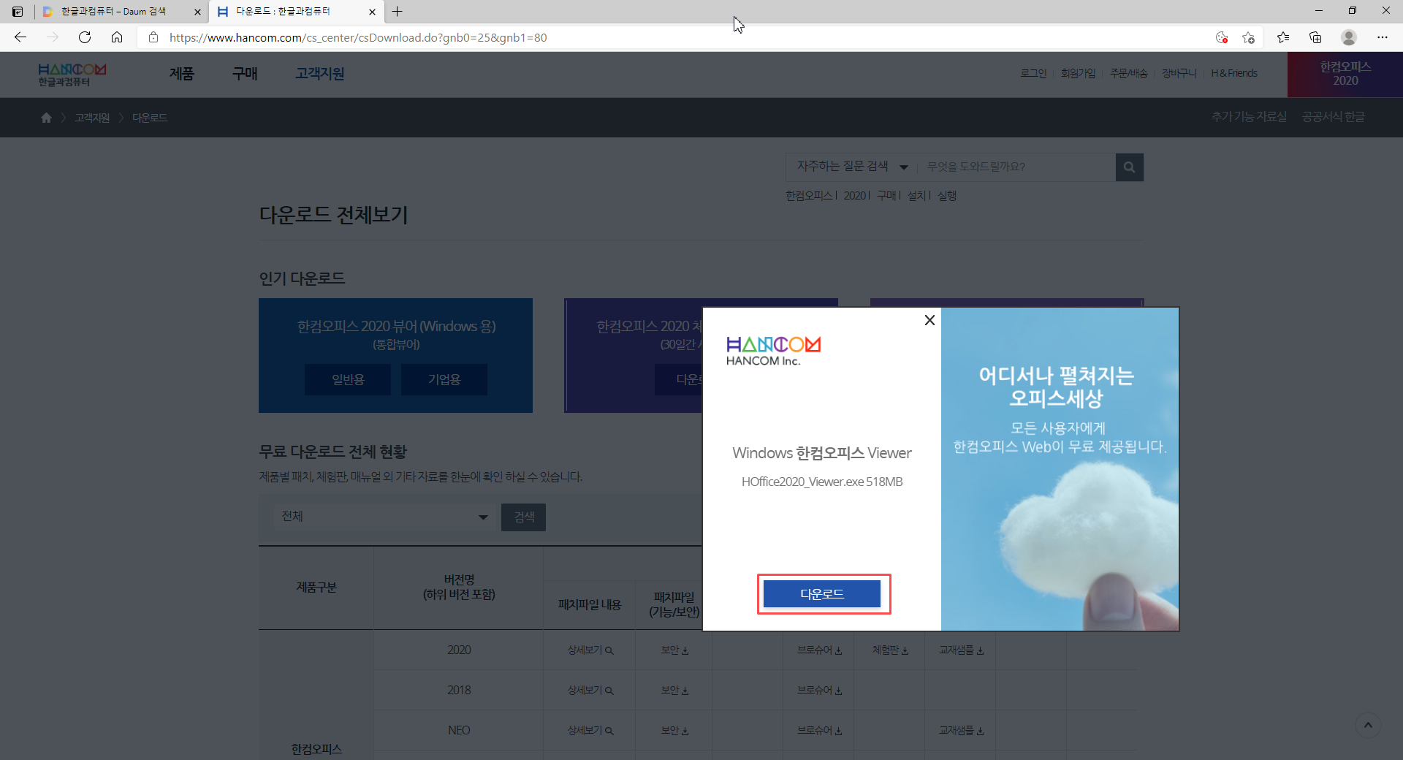This screenshot has height=760, width=1403.
Task: Open H&Friends link
Action: coord(1233,73)
